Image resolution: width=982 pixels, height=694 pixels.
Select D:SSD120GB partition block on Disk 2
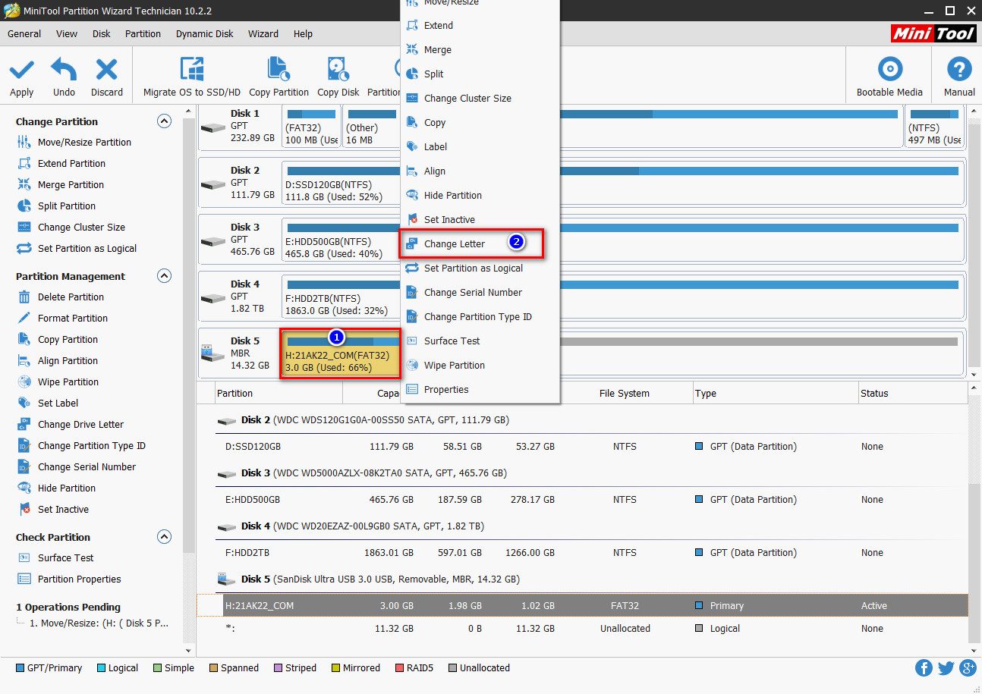(341, 184)
